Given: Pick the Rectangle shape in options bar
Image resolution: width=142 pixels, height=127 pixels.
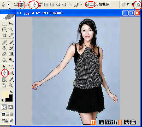Looking at the screenshot, I should pyautogui.click(x=46, y=4).
